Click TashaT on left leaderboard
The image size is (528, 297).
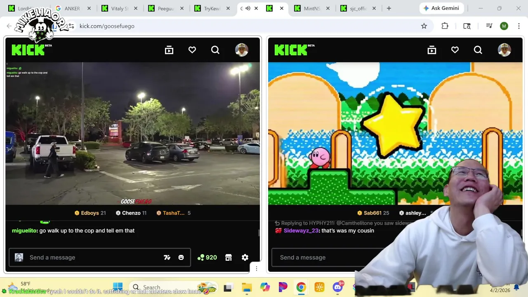pyautogui.click(x=173, y=213)
